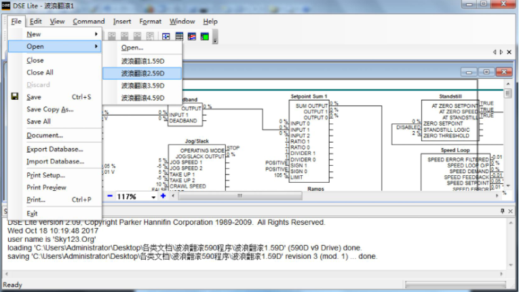The image size is (519, 292).
Task: Open the Command menu
Action: [88, 21]
